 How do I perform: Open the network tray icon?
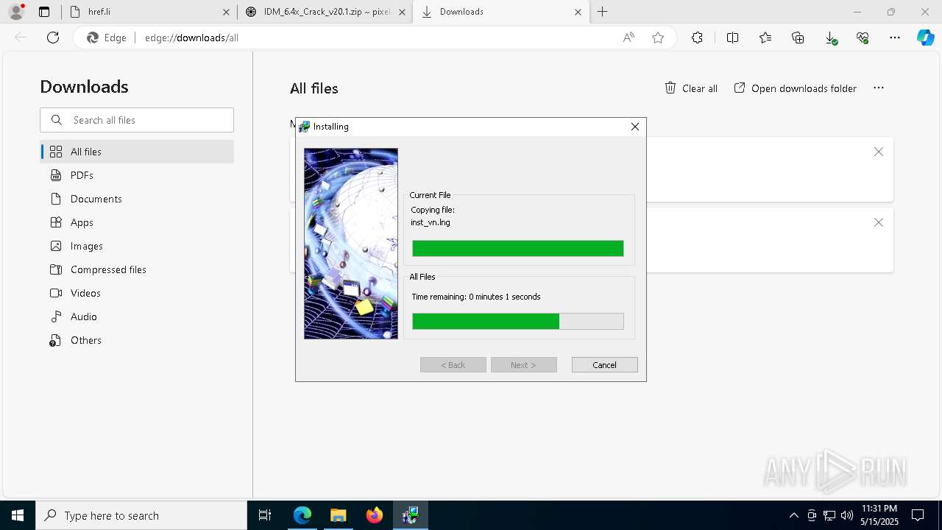[829, 515]
